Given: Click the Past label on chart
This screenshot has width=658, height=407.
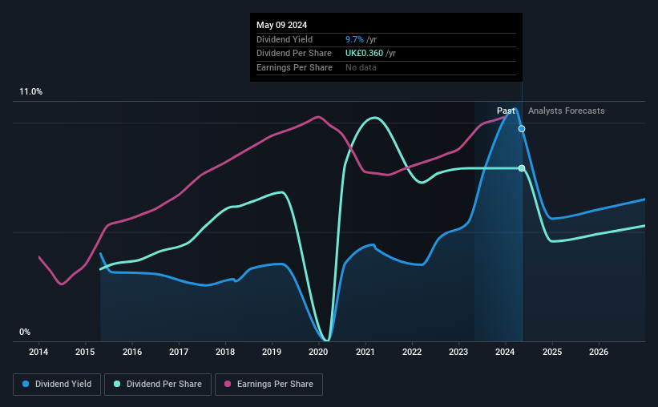Looking at the screenshot, I should [x=506, y=111].
